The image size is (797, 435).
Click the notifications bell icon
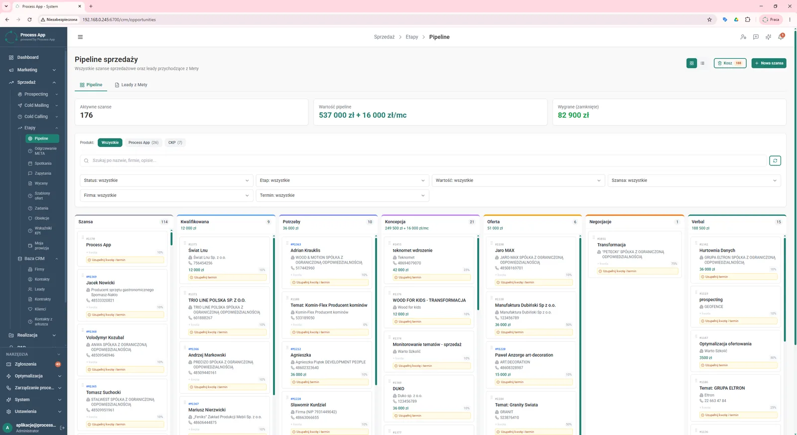coord(781,37)
